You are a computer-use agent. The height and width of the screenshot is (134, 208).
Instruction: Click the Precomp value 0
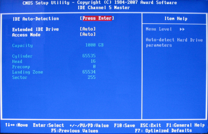(x=94, y=66)
